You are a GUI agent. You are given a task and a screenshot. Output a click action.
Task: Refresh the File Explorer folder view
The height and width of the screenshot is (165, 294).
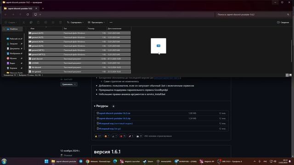coord(28,14)
